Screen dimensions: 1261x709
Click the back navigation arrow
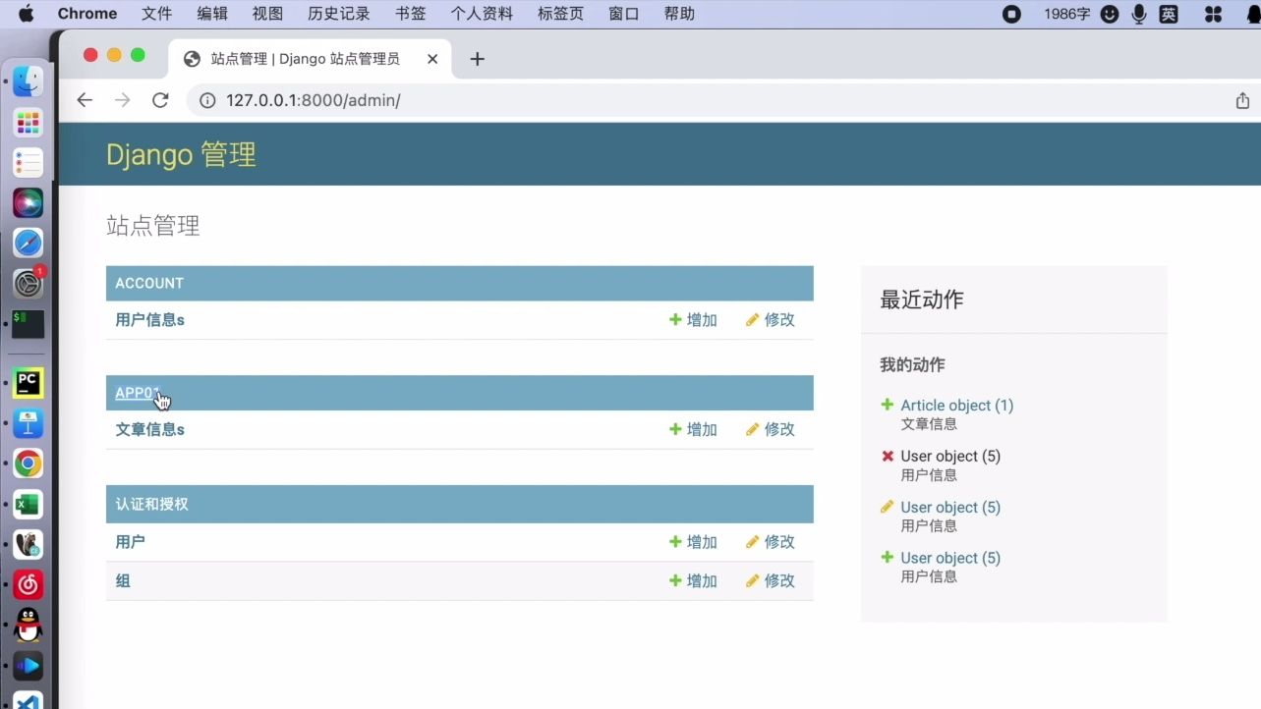[x=85, y=99]
